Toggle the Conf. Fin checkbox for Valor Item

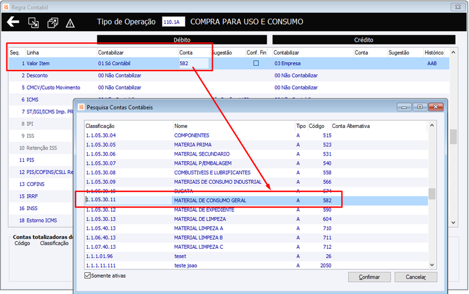(x=256, y=63)
